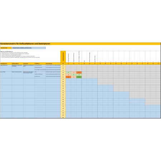The image size is (161, 161).
Task: Click the instructions text block above the table
Action: pos(20,54)
